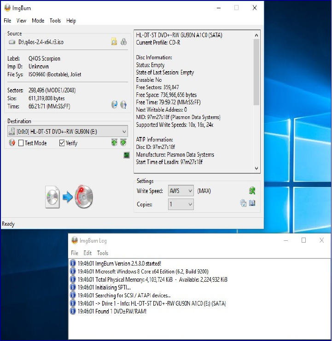Start the burn with the write image button
Image resolution: width=332 pixels, height=341 pixels.
click(69, 197)
